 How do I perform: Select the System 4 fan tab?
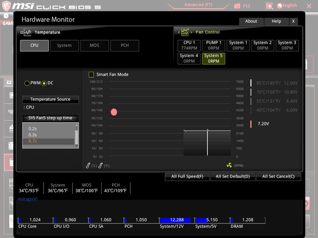[x=189, y=59]
